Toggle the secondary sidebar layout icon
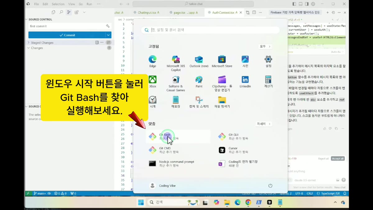Image resolution: width=373 pixels, height=210 pixels. tap(306, 4)
